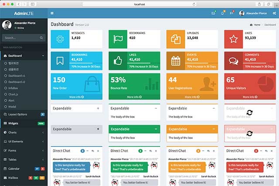Click the green Bookmarks flag icon
The image size is (279, 186).
coord(118,39)
